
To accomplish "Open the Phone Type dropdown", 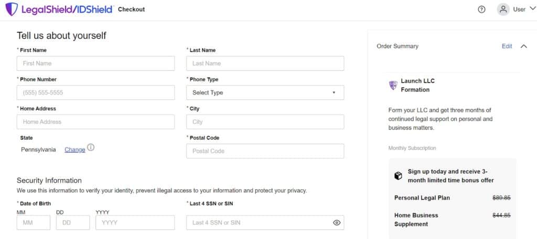I will pos(265,92).
